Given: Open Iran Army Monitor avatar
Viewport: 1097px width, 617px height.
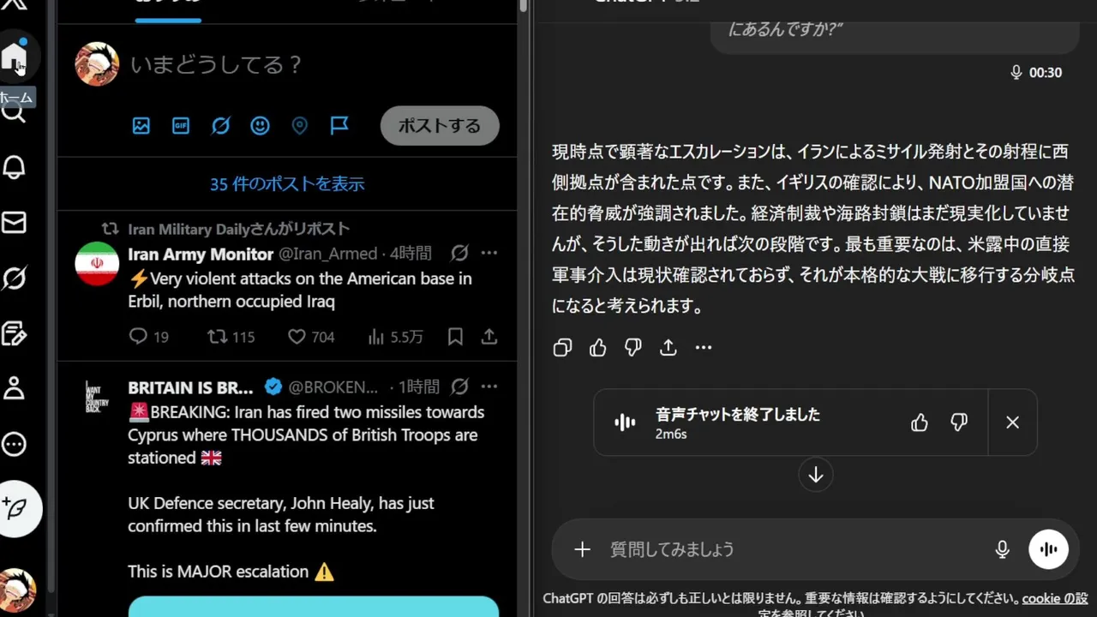Looking at the screenshot, I should (97, 264).
